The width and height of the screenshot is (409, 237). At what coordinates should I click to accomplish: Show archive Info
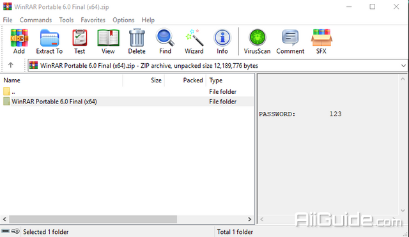[x=222, y=38]
